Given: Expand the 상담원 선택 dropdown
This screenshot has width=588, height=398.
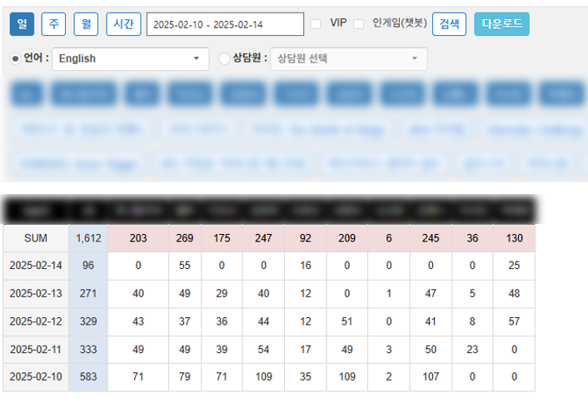Looking at the screenshot, I should coord(348,59).
